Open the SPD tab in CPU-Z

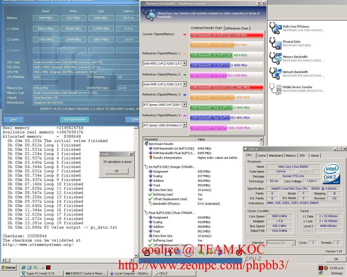[302, 156]
